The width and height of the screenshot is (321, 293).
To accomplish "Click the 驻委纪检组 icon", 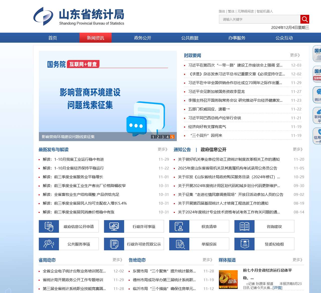I will coord(244,244).
